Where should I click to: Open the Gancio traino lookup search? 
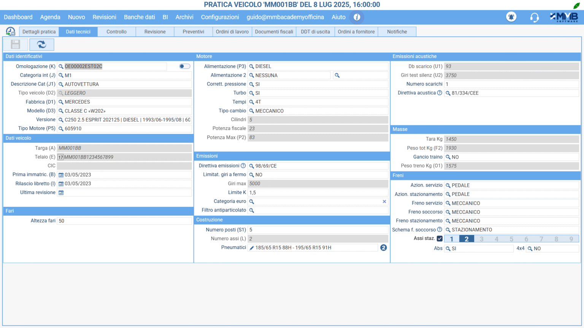tap(448, 157)
